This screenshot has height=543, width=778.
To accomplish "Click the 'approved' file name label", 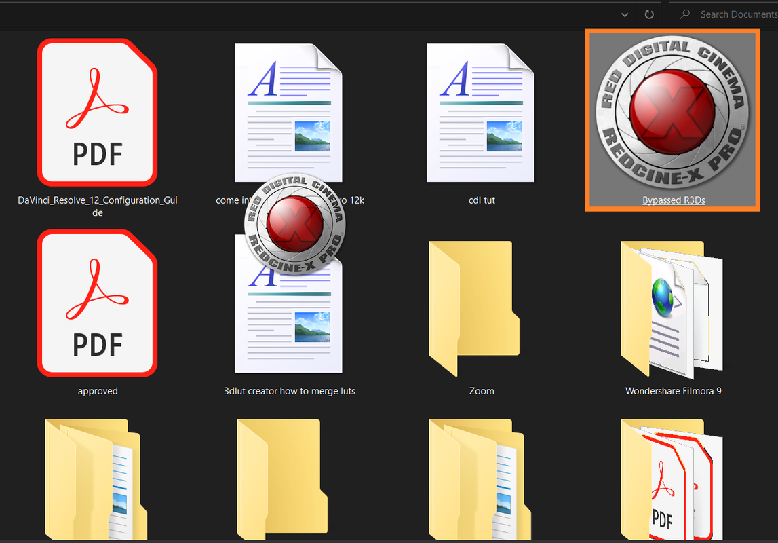I will click(98, 391).
